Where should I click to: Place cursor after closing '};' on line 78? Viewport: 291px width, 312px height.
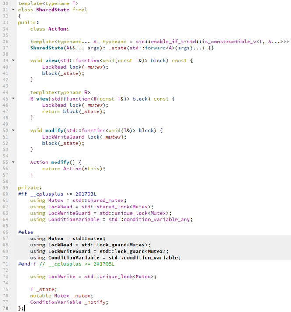click(x=24, y=309)
